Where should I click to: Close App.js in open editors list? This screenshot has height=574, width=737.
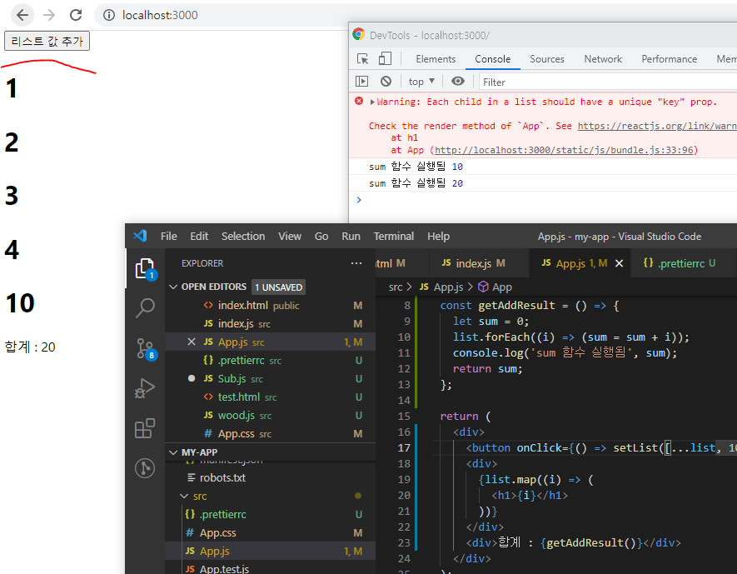[192, 342]
